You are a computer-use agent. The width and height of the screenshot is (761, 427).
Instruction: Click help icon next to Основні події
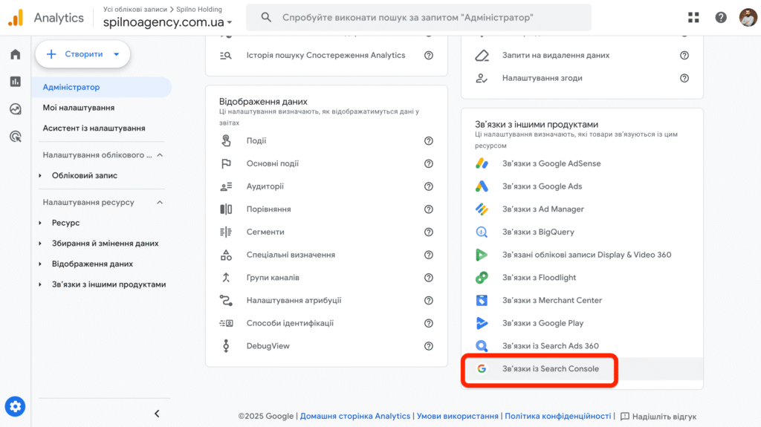pos(429,163)
